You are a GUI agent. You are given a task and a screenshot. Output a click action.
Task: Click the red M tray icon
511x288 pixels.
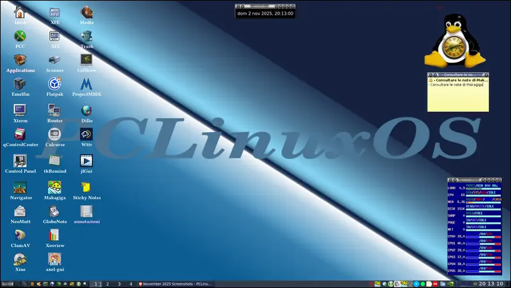pos(435,284)
